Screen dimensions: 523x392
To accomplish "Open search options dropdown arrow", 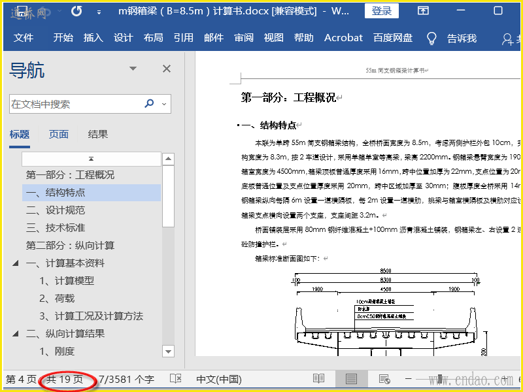I will click(x=164, y=104).
